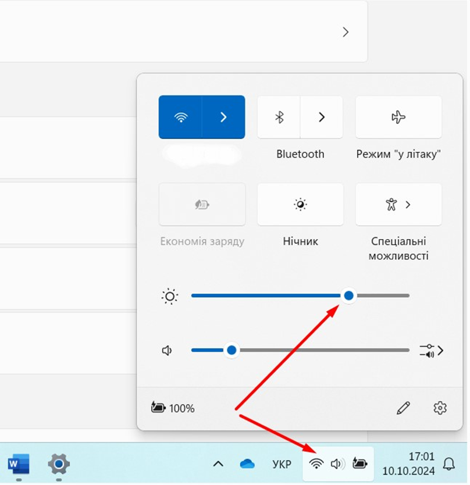470x485 pixels.
Task: Switch input language УКР
Action: tap(282, 464)
